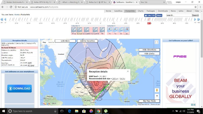The height and width of the screenshot is (114, 203).
Task: Bookmark this page with the star icon
Action: [x=195, y=7]
